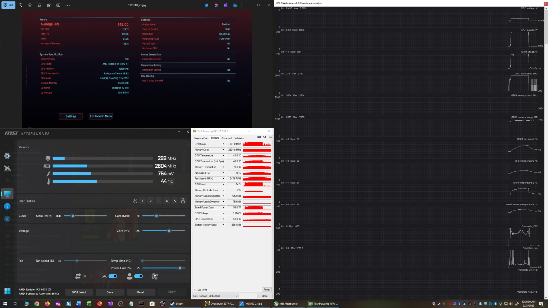548x308 pixels.
Task: Open Afterburner settings gear icon
Action: tap(7, 156)
